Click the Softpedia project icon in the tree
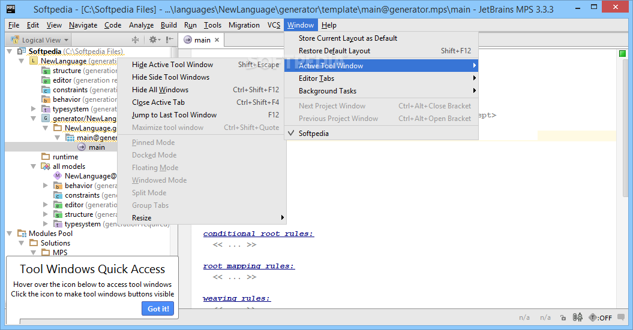This screenshot has width=633, height=330. (x=22, y=51)
